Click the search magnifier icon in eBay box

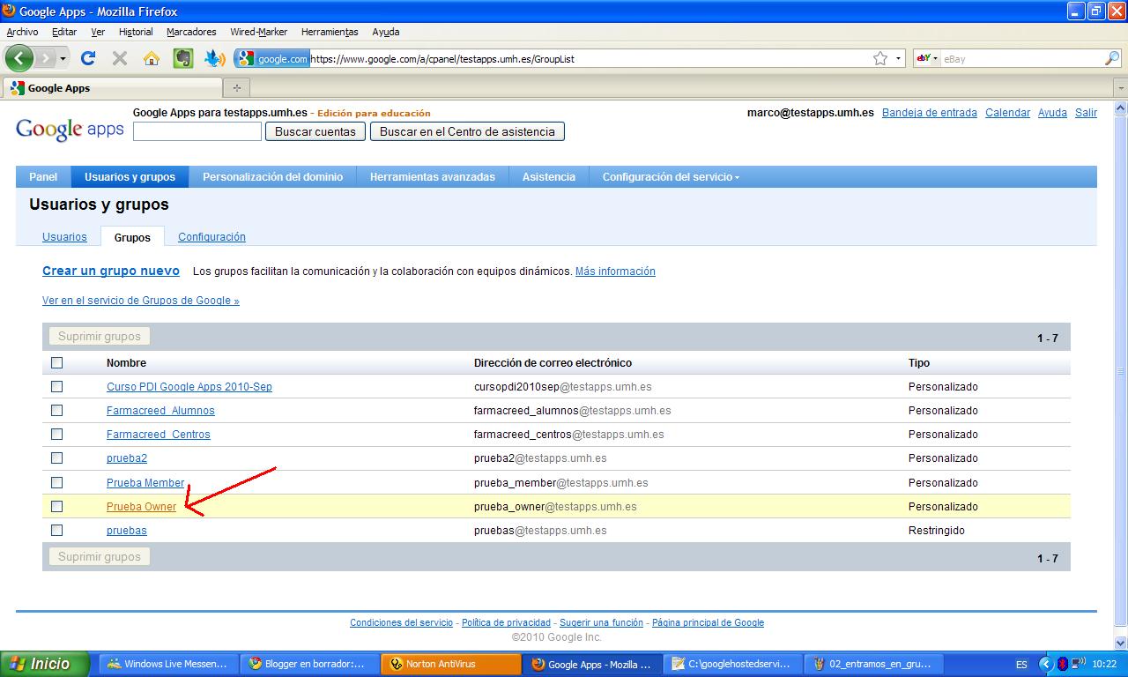click(1112, 59)
